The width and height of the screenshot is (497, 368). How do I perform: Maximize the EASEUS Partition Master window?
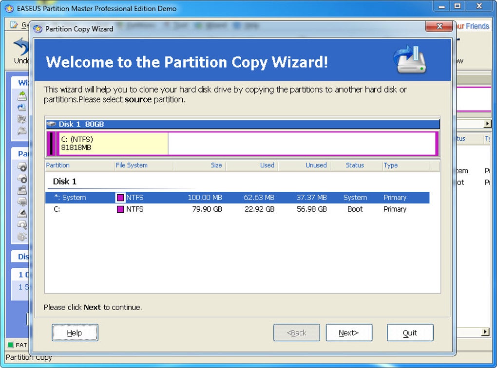point(458,6)
